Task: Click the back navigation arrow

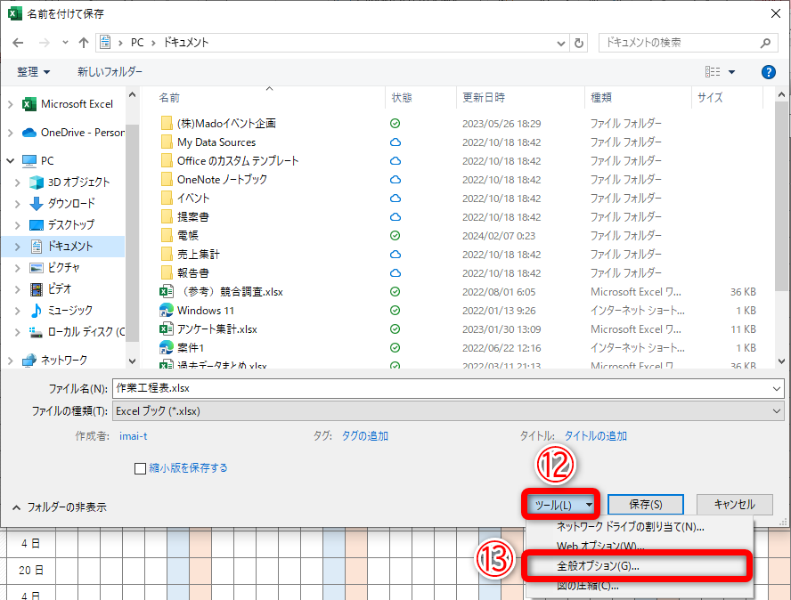Action: (x=18, y=42)
